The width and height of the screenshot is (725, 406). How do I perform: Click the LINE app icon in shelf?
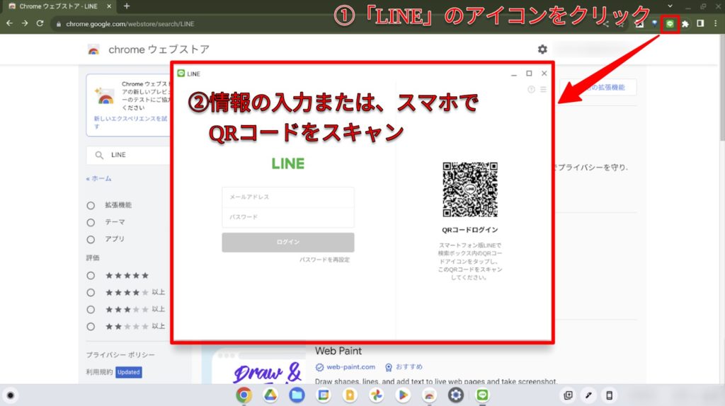point(482,395)
